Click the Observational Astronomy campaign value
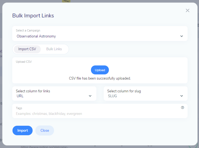 coord(36,36)
